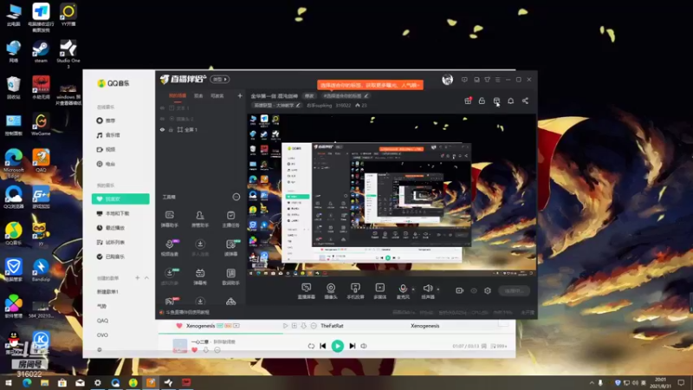Seek on the QQ音乐 progress bar

[x=337, y=333]
